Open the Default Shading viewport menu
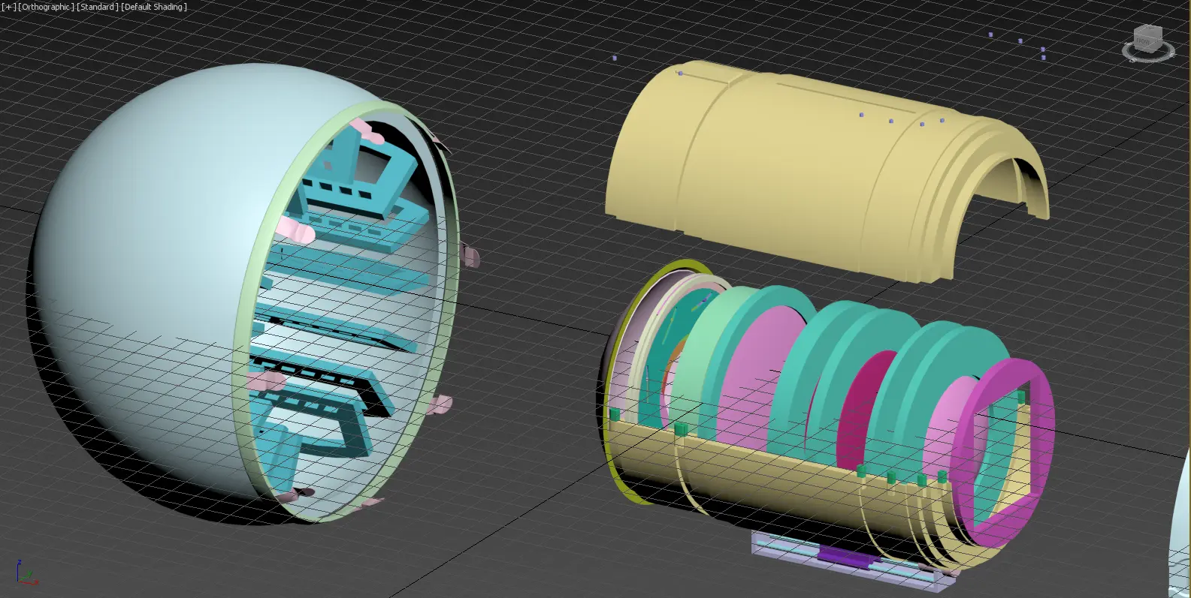This screenshot has width=1191, height=598. pos(154,7)
